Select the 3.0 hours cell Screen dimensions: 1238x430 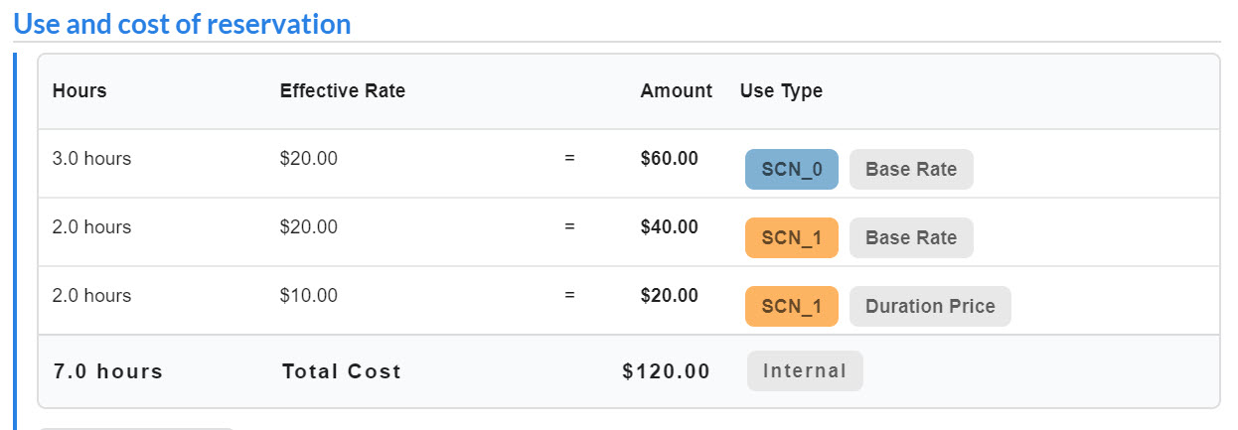(x=91, y=158)
